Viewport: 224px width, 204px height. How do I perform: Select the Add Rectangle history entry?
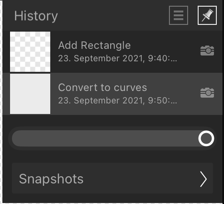(112, 52)
